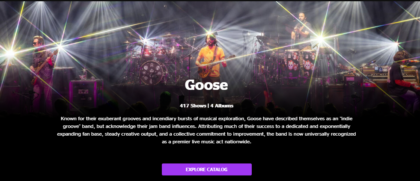Click the last description line ending "nationwide"
This screenshot has width=420, height=181.
tap(206, 142)
